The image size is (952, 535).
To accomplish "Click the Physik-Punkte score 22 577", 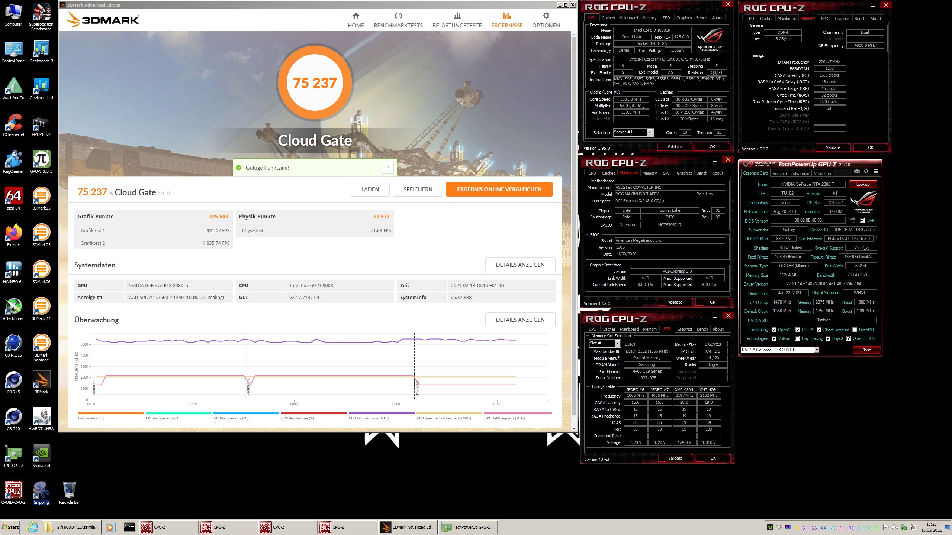I will (x=381, y=217).
